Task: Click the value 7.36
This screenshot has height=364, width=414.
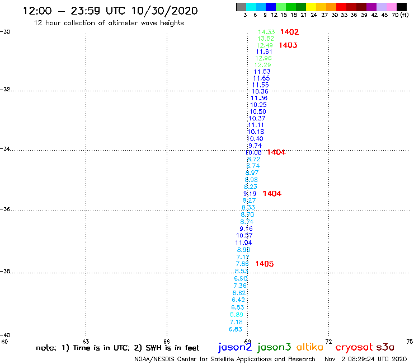Action: (240, 286)
